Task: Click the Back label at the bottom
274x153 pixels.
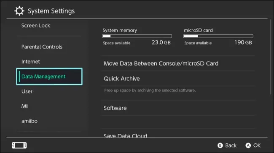Action: point(231,145)
